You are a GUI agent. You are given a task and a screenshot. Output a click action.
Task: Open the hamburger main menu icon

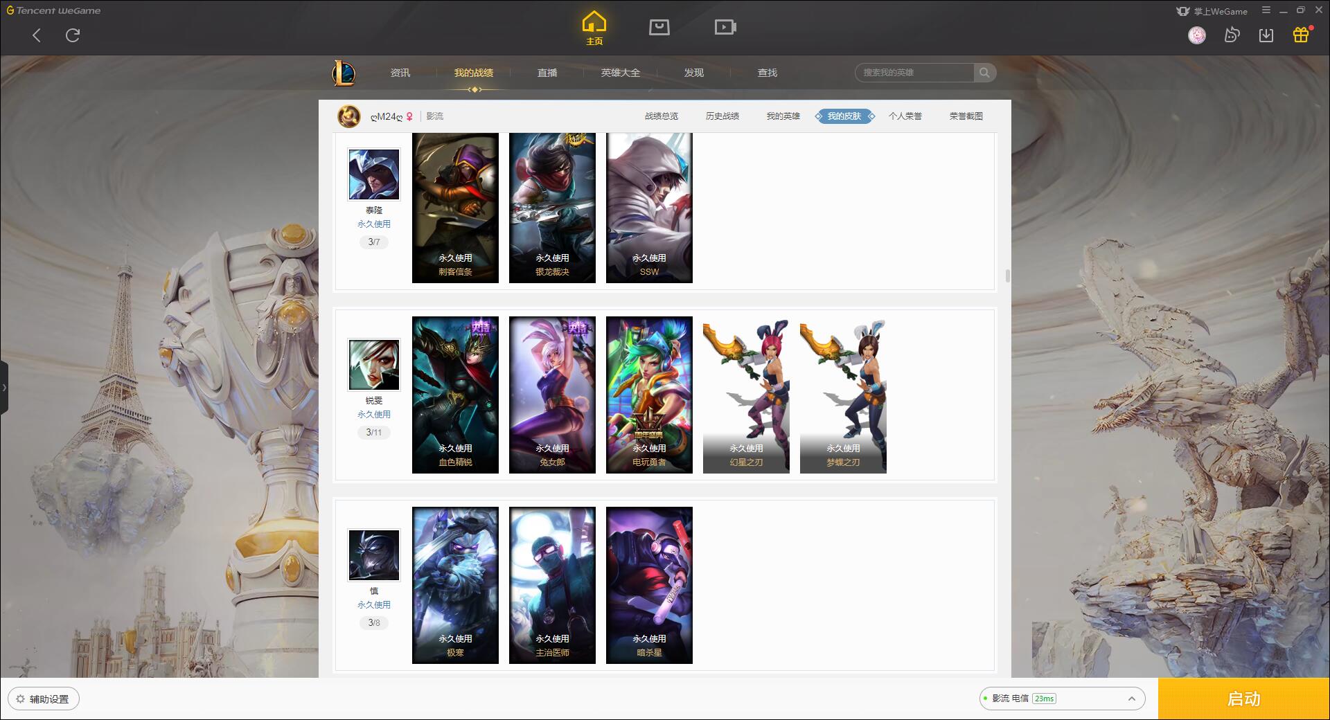tap(1266, 10)
